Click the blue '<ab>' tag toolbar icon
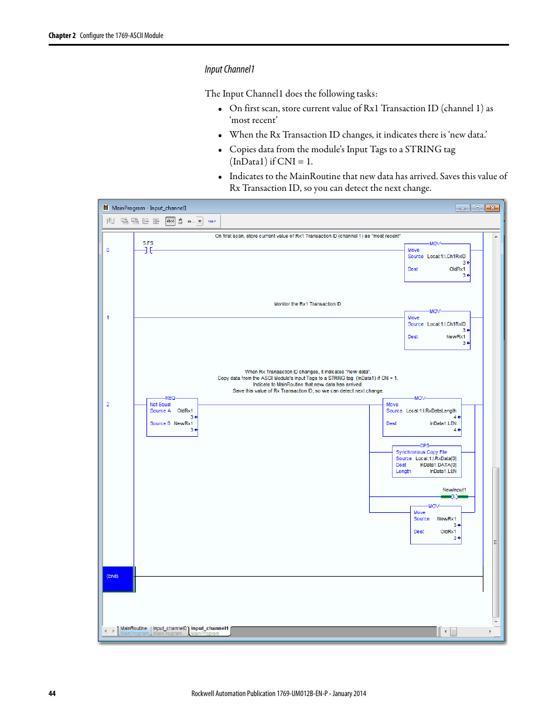This screenshot has width=559, height=723. (x=212, y=221)
